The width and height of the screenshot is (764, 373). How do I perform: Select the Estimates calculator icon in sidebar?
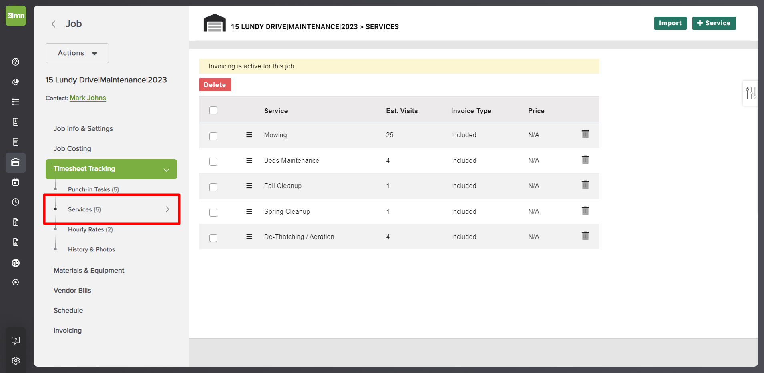click(15, 141)
